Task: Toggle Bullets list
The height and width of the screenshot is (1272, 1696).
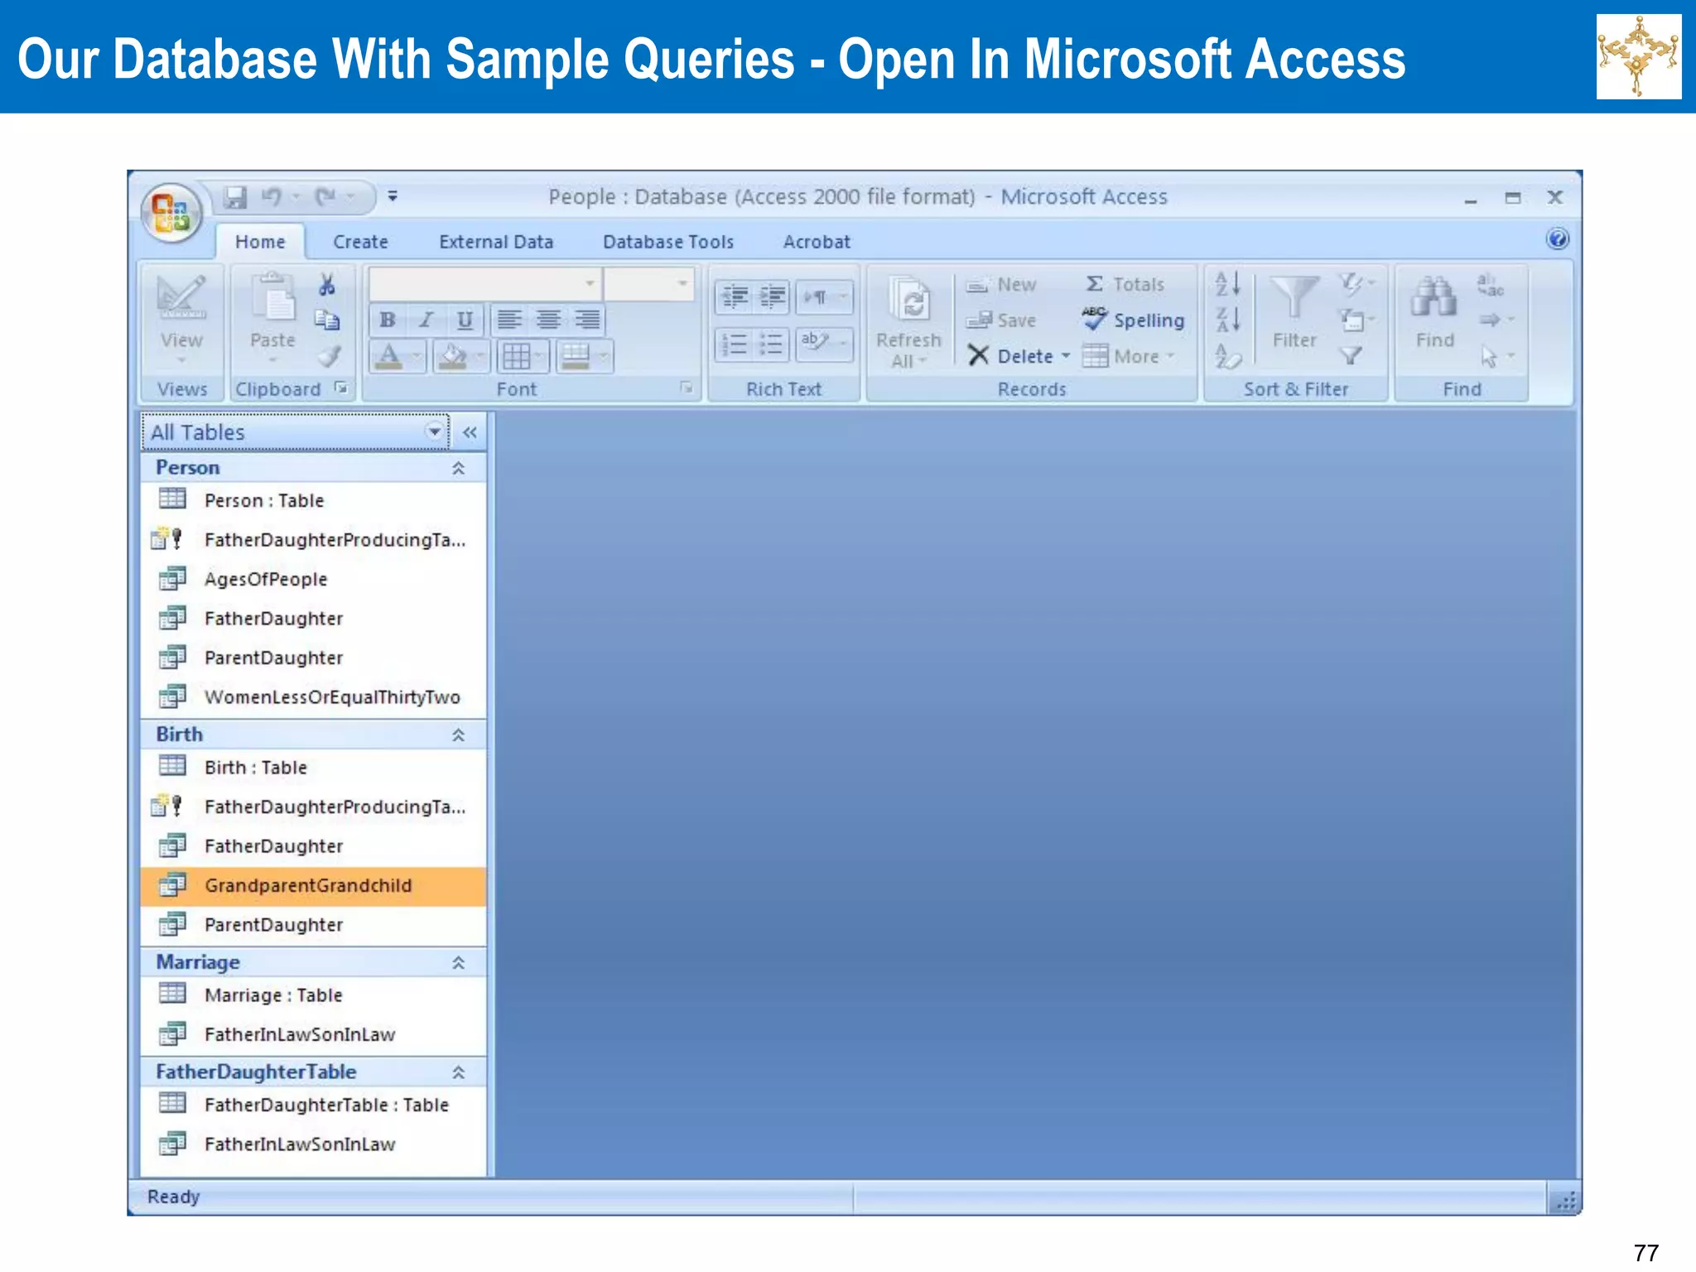Action: point(772,344)
